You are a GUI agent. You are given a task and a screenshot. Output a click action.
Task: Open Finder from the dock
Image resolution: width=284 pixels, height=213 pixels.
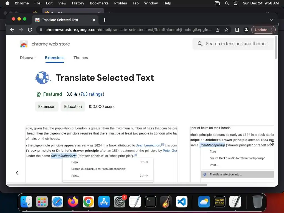click(26, 202)
